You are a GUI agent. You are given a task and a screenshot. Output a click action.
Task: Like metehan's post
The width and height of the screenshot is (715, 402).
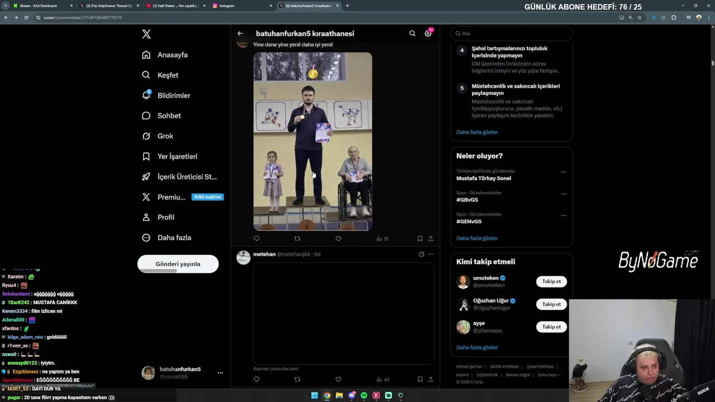pyautogui.click(x=338, y=379)
